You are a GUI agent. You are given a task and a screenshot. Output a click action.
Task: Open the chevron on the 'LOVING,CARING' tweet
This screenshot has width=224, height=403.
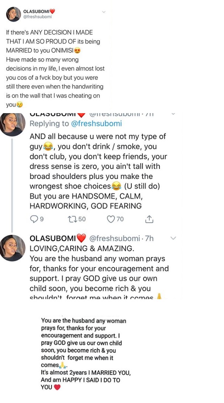[x=173, y=238]
